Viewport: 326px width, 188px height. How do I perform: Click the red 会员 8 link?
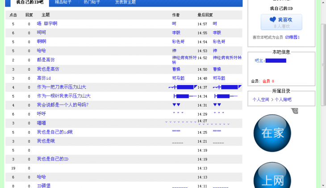click(x=268, y=81)
